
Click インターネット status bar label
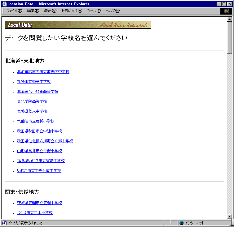coord(194,223)
